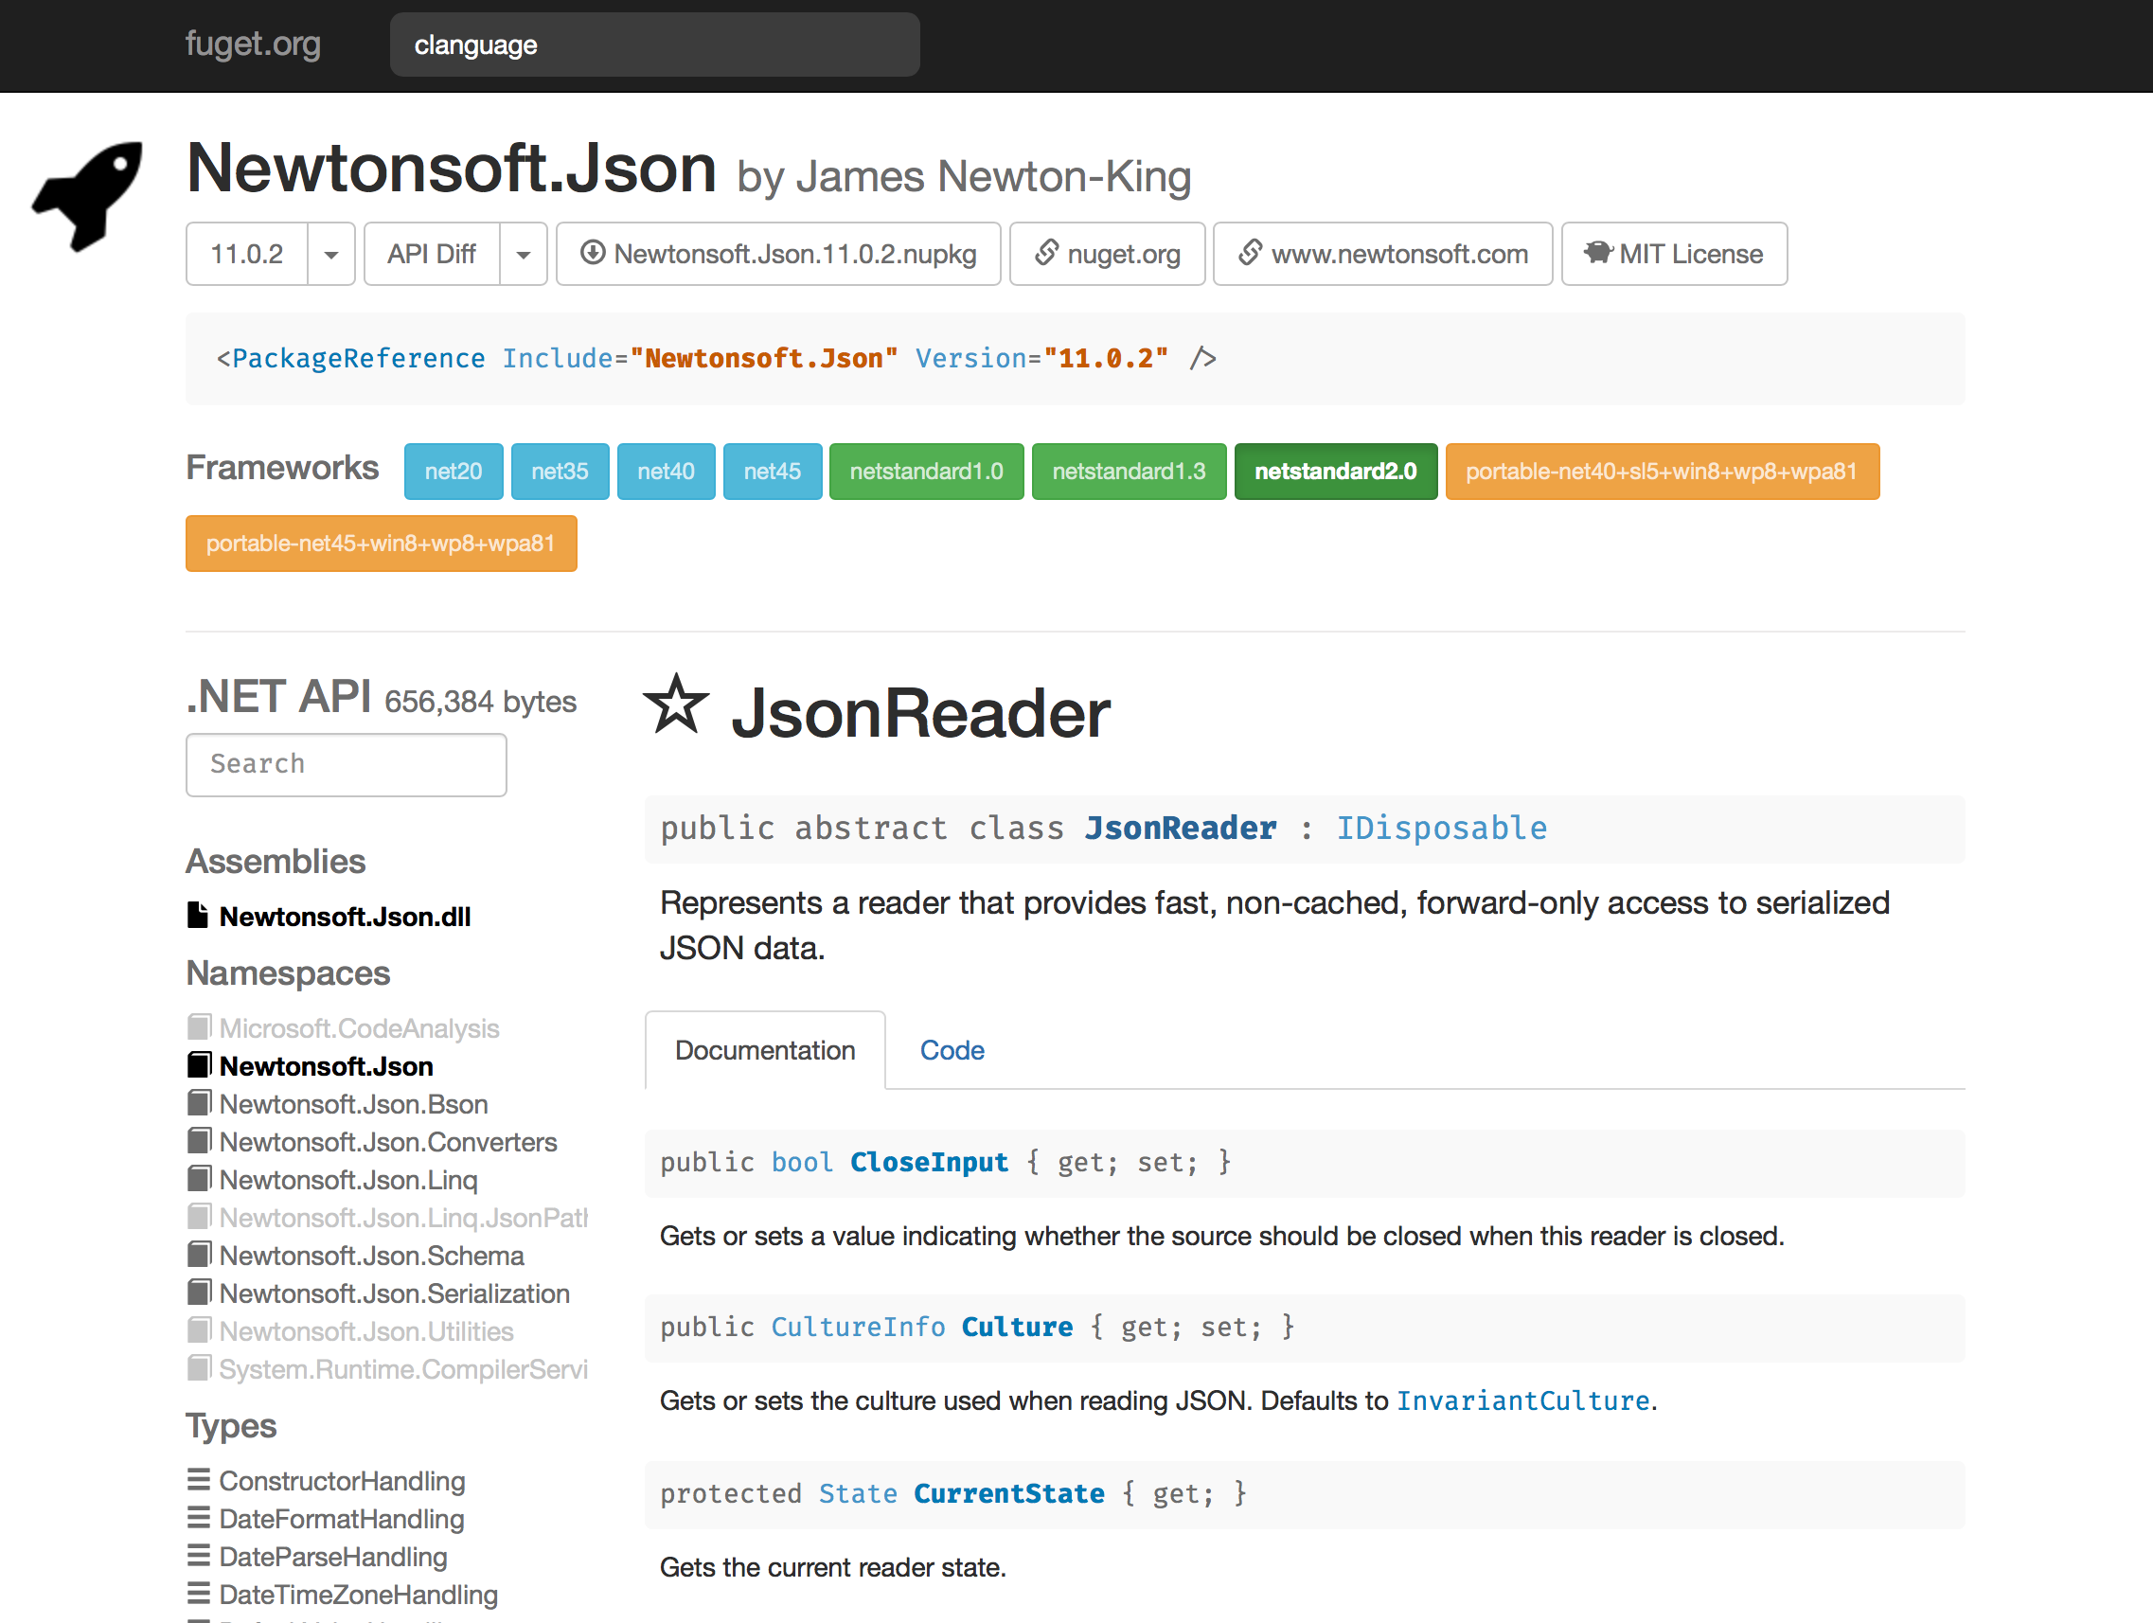Open the System.Runtime.CompilerServices namespace
Screen dimensions: 2153x1623
pyautogui.click(x=404, y=1370)
